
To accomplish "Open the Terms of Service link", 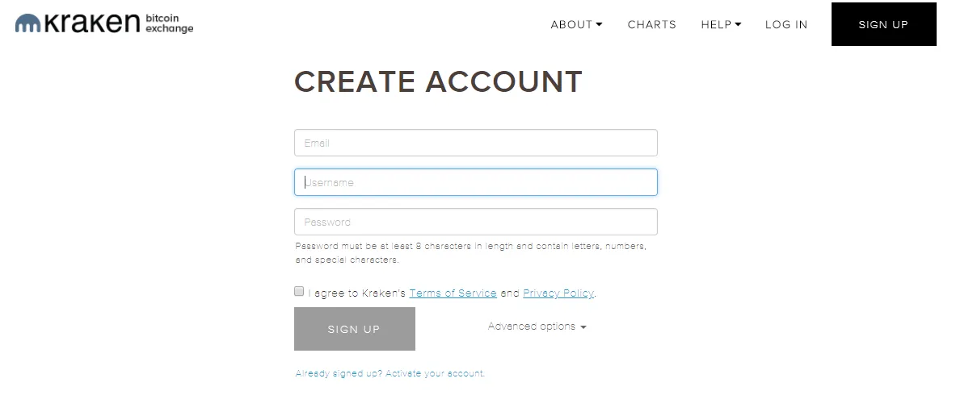I will tap(453, 293).
